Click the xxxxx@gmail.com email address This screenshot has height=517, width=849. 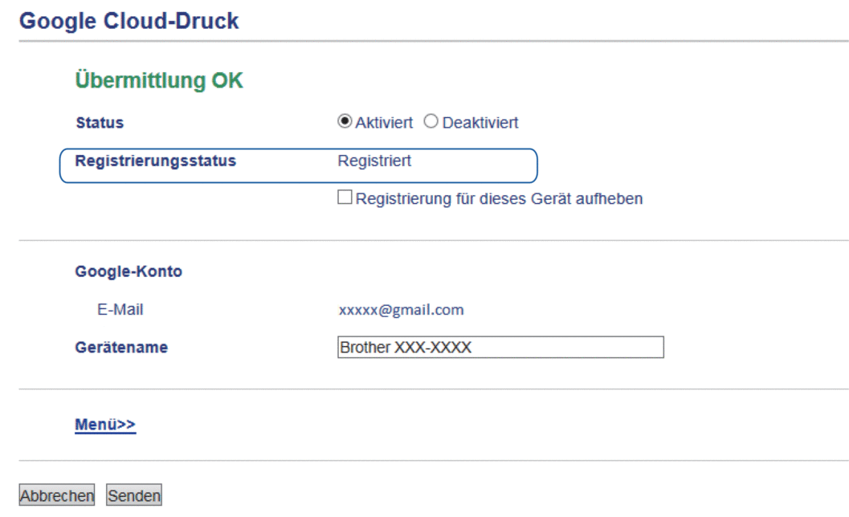(402, 310)
